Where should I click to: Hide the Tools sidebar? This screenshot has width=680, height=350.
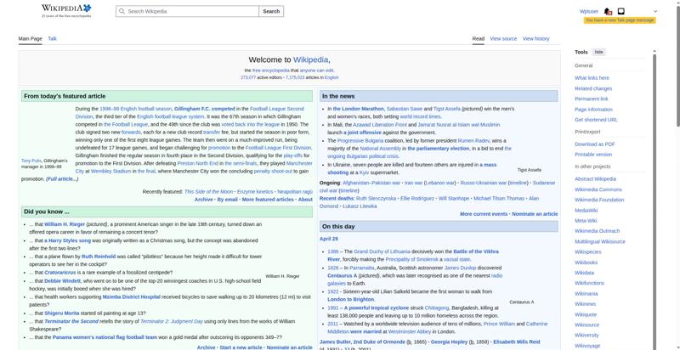pyautogui.click(x=599, y=52)
